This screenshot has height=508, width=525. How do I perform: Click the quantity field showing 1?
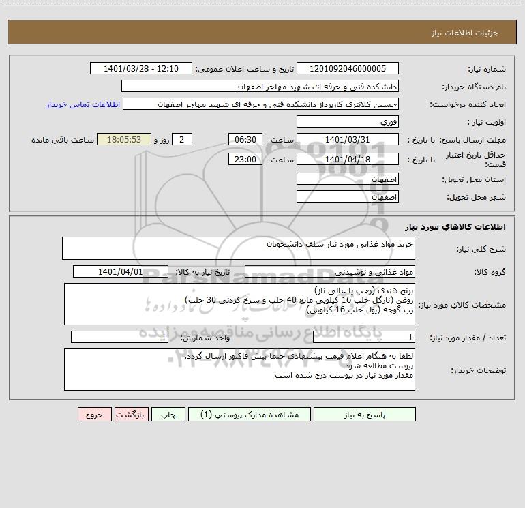[364, 337]
